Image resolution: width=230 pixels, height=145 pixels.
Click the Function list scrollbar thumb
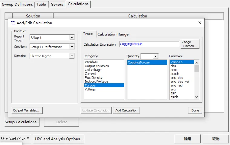196,68
